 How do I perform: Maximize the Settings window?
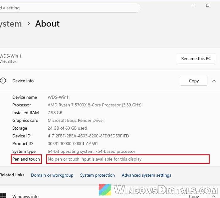click(207, 5)
